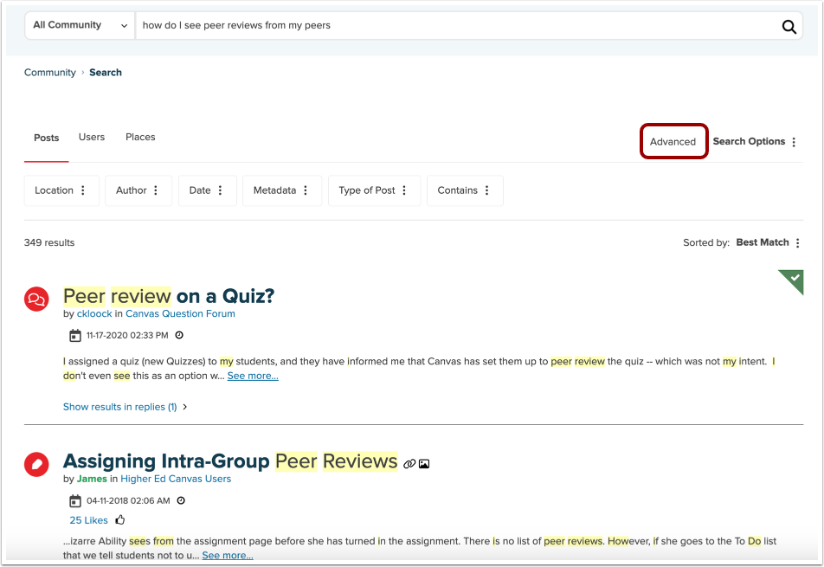Click the clock icon after 02:06 AM
Viewport: 824px width, 567px height.
(181, 501)
